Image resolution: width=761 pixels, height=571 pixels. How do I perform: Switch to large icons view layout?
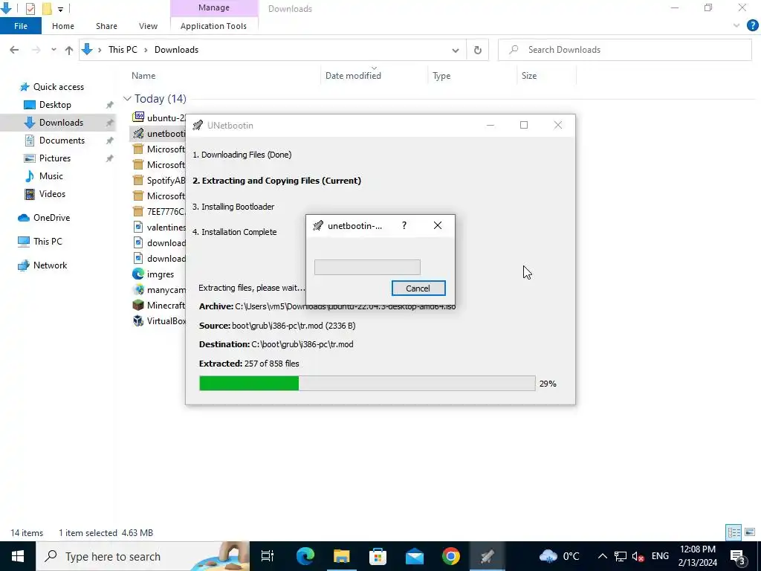[750, 532]
